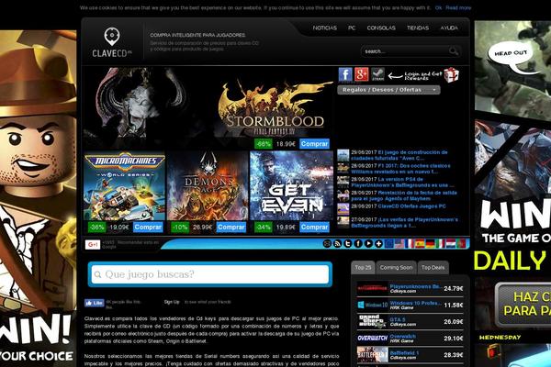
Task: Open the Regalos / Deseos / Ofertas dropdown
Action: pyautogui.click(x=388, y=90)
